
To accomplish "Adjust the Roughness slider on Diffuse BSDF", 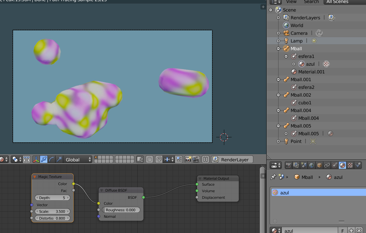I will point(121,210).
